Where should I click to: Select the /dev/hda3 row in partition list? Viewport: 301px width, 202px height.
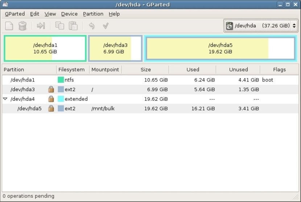(x=150, y=89)
